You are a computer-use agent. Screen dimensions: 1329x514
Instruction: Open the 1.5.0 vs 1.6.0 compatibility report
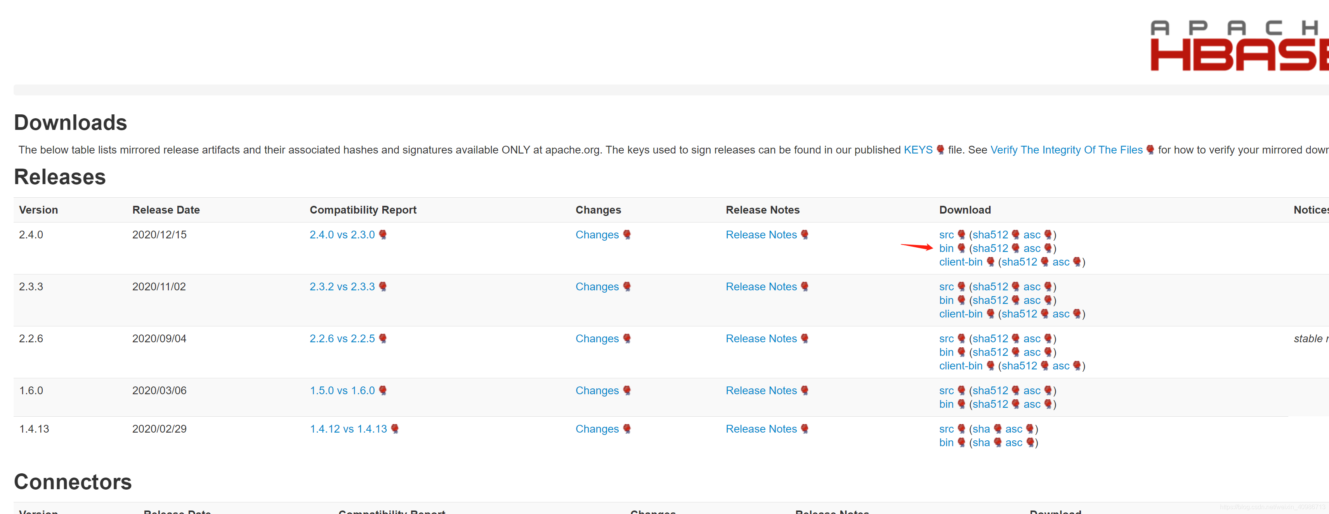[x=342, y=391]
